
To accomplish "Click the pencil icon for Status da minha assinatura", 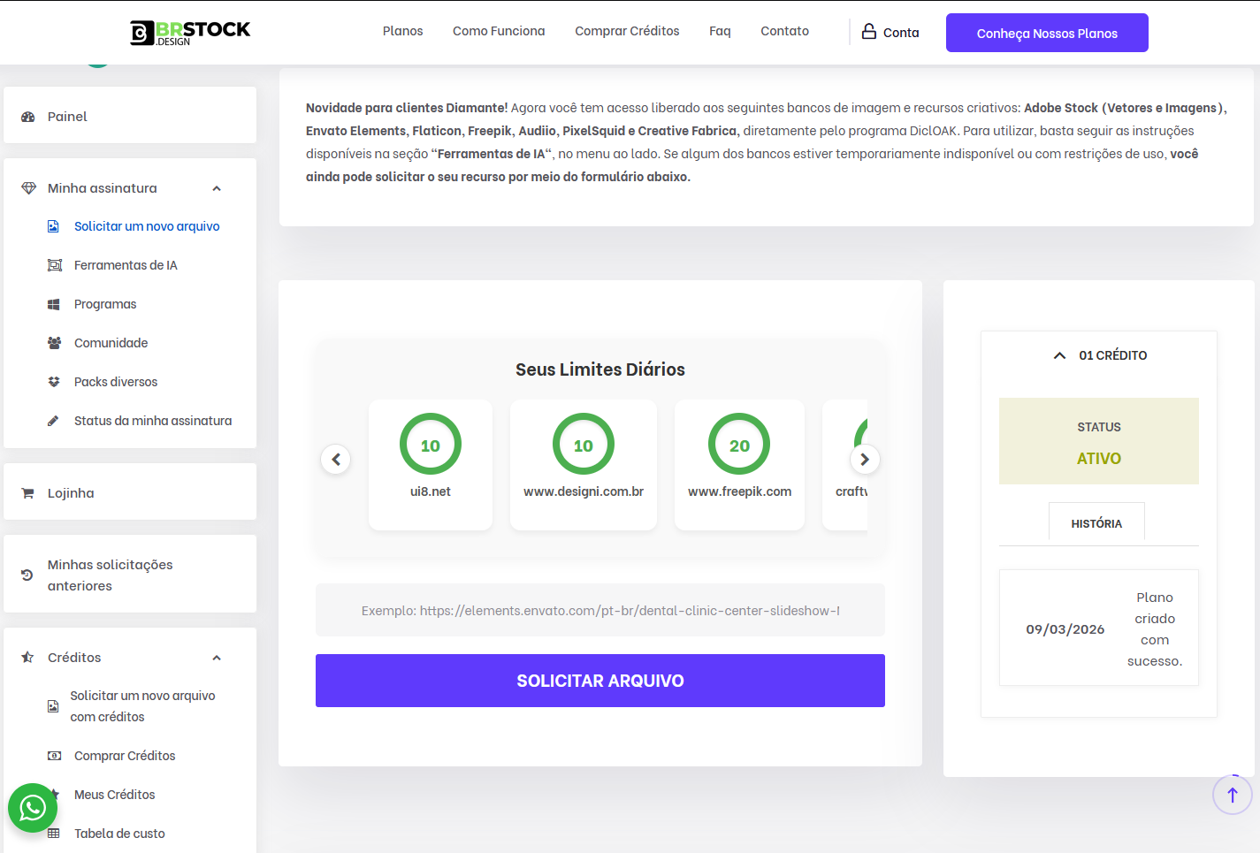I will point(53,421).
